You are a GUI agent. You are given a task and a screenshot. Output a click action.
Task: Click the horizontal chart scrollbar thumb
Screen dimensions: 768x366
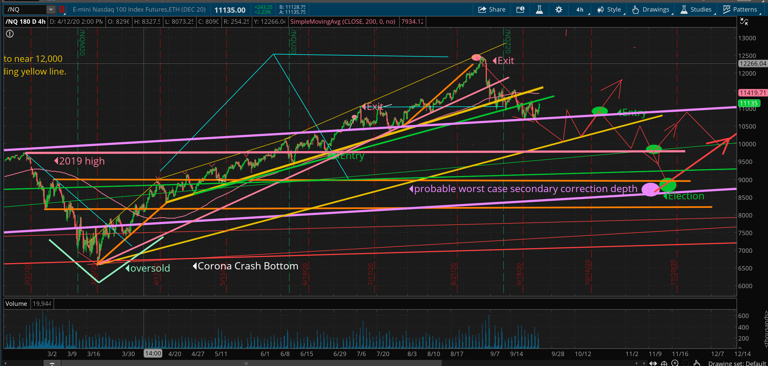(246, 363)
